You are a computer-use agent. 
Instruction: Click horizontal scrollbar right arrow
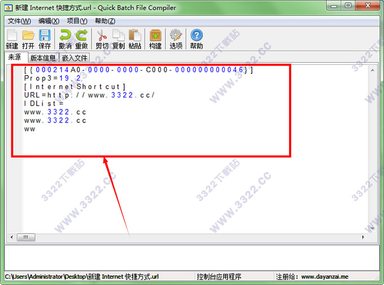point(363,237)
